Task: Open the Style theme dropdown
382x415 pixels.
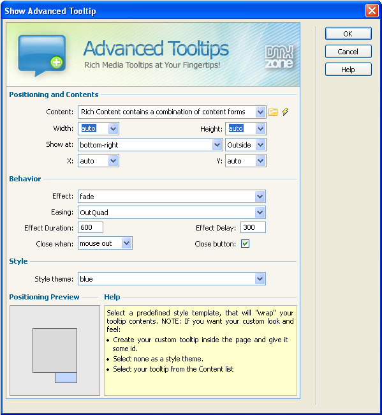Action: coord(260,279)
